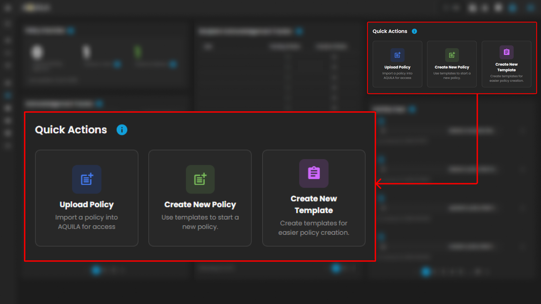The width and height of the screenshot is (541, 304).
Task: Click the blue Upload Policy icon in the enlarged panel
Action: [x=87, y=179]
